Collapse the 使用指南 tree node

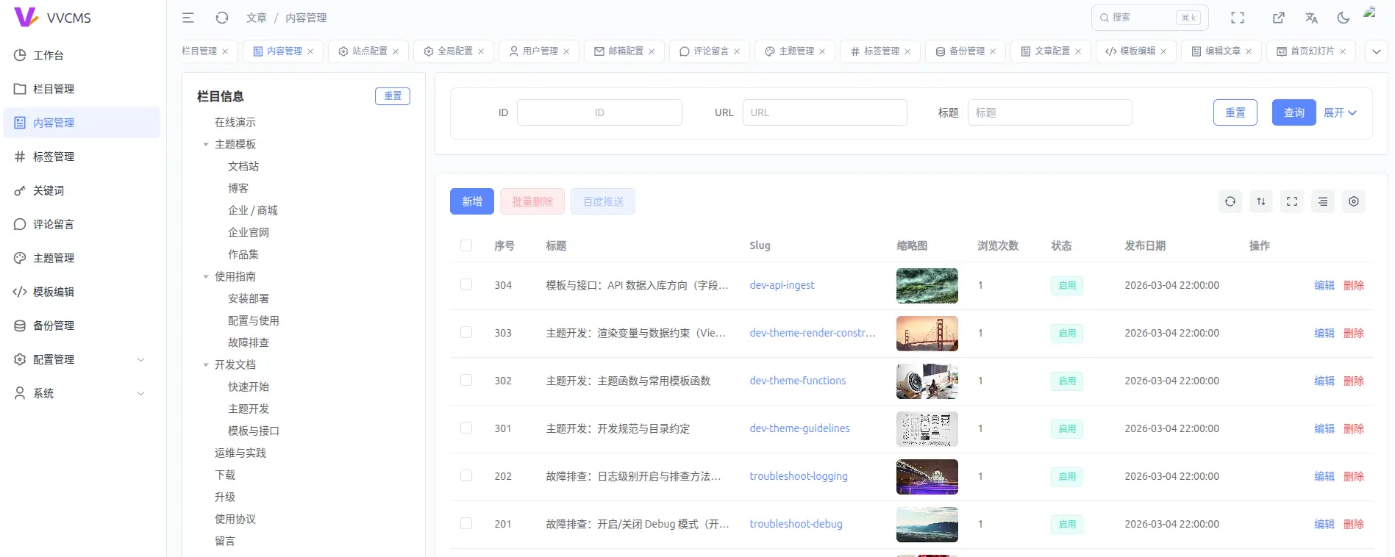tap(206, 276)
